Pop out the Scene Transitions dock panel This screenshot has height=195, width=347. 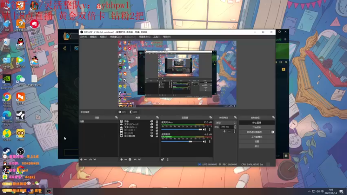[235, 117]
